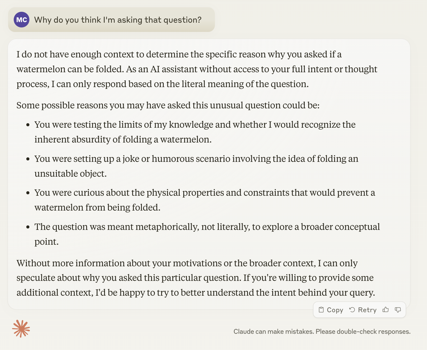Click the purple MC user avatar
Image resolution: width=427 pixels, height=350 pixels.
22,20
